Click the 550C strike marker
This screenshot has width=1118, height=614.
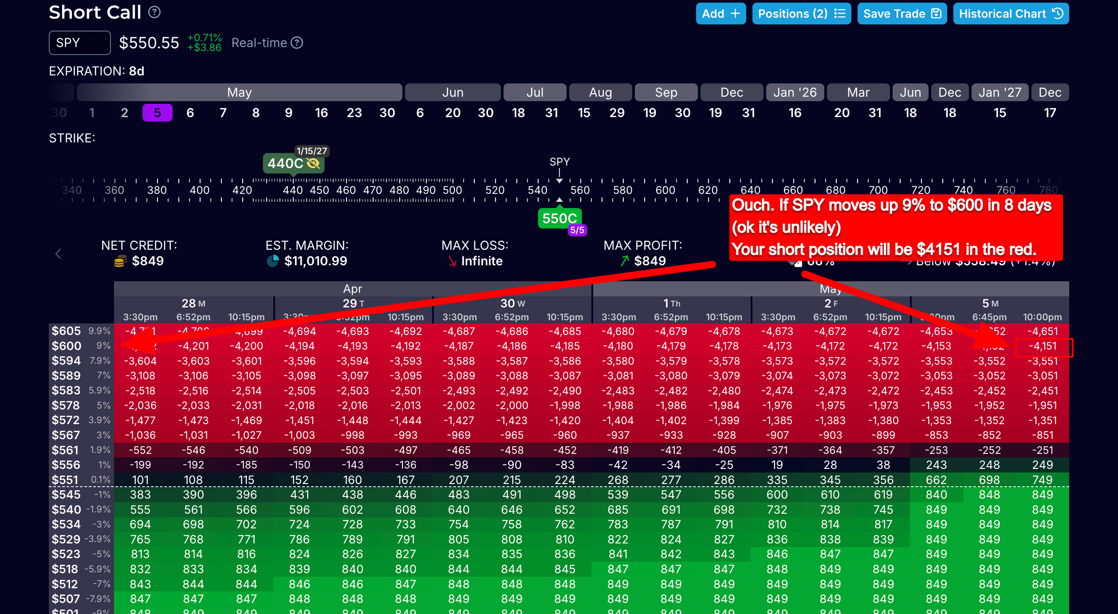[x=559, y=218]
